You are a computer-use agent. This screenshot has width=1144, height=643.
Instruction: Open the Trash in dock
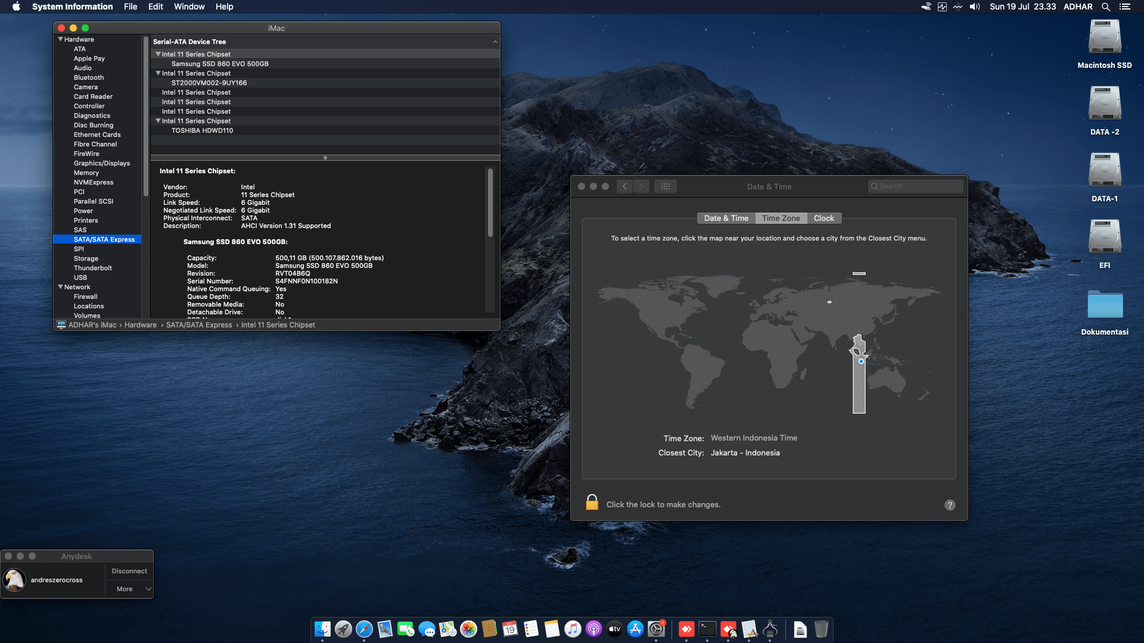pyautogui.click(x=821, y=629)
